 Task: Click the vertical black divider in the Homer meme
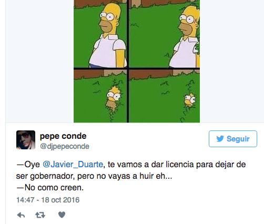point(128,61)
